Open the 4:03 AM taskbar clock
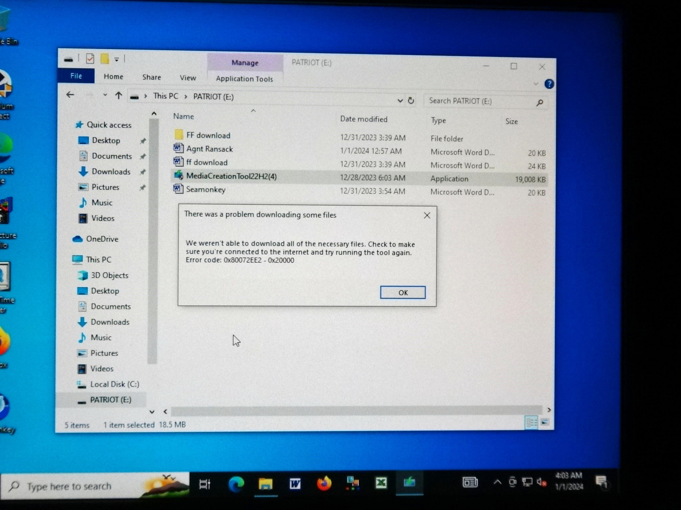 (569, 481)
